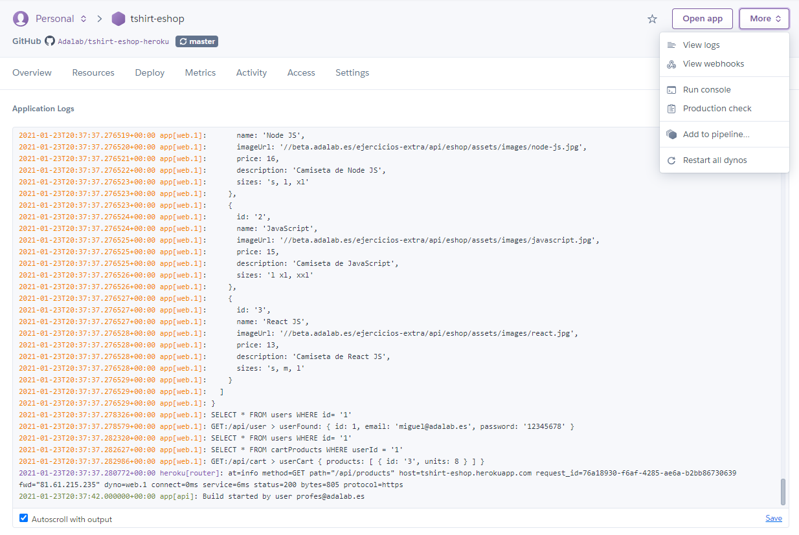
Task: Click the GitHub octocat icon
Action: 50,41
